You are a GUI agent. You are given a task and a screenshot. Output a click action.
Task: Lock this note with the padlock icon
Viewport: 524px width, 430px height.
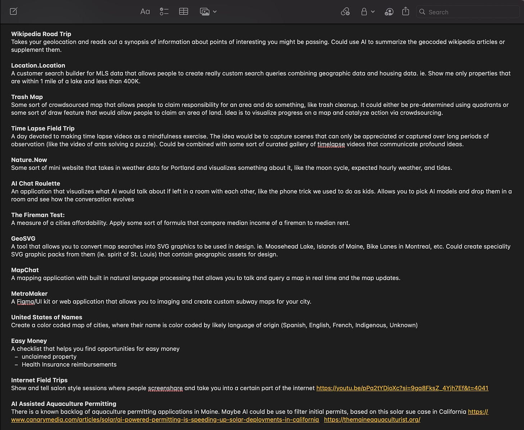[x=364, y=12]
